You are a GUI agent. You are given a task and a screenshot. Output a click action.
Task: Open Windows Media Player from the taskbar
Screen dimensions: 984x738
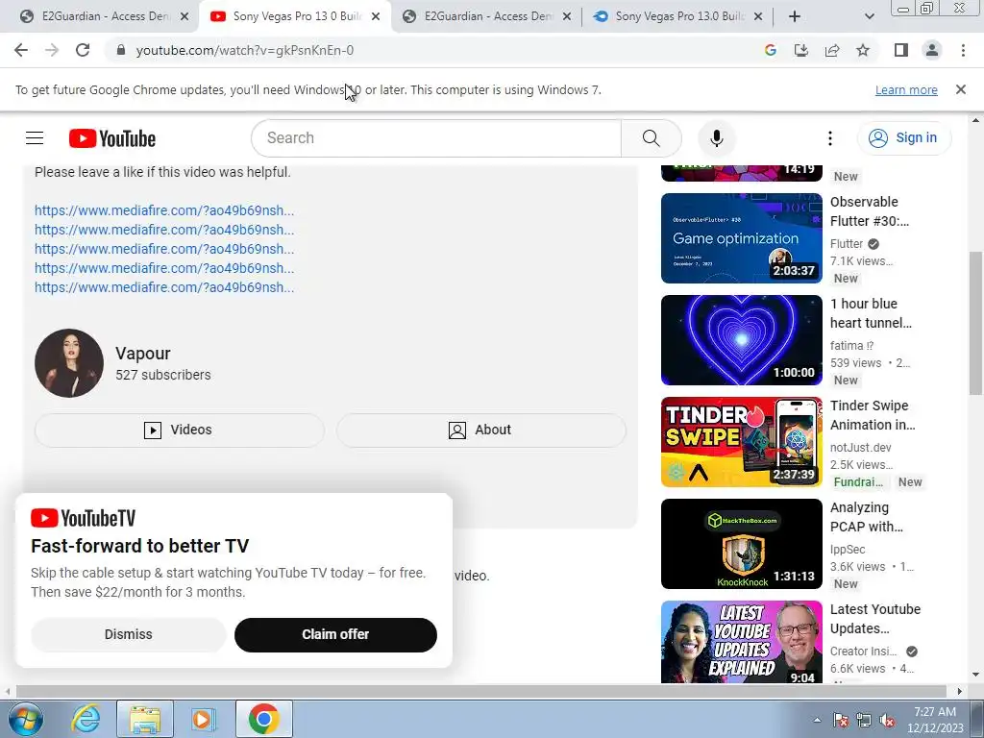[x=202, y=719]
